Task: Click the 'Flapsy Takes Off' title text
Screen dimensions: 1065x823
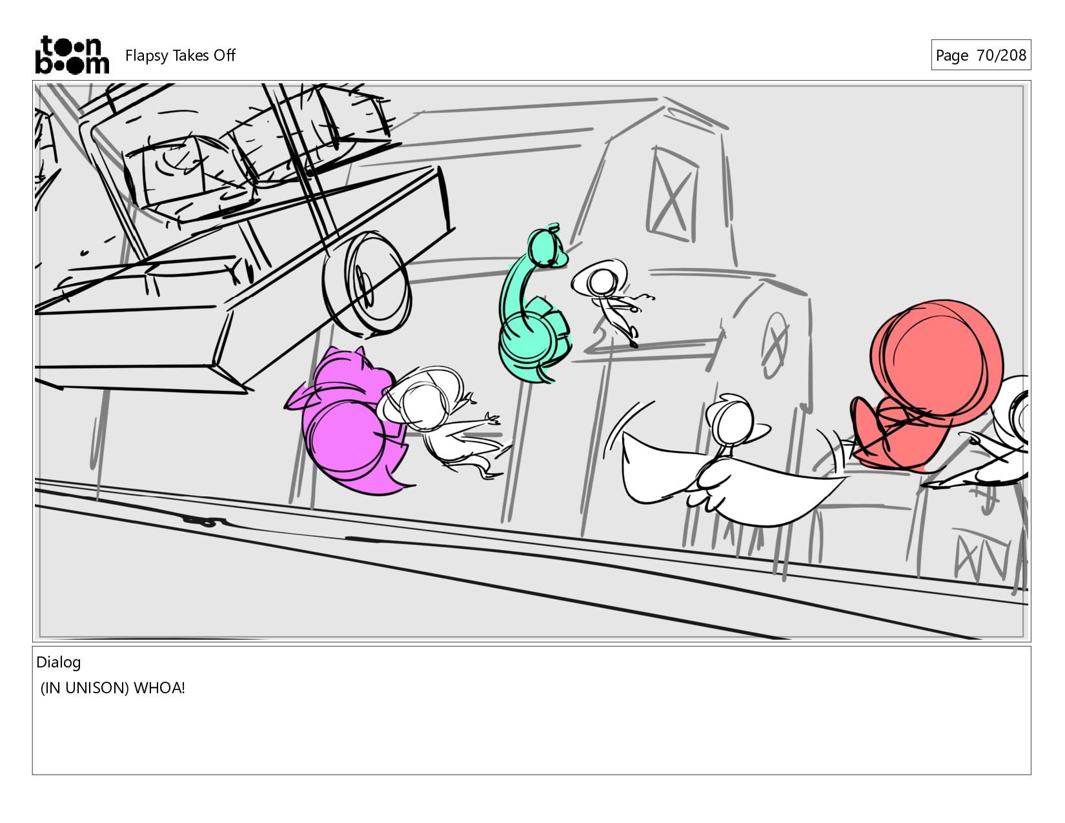Action: pos(180,56)
